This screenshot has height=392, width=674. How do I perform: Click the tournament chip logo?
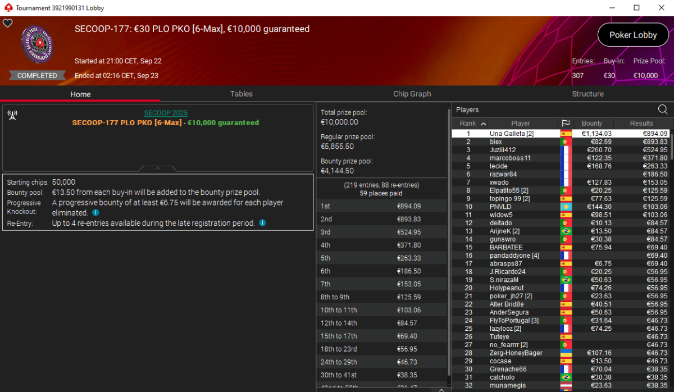[37, 45]
